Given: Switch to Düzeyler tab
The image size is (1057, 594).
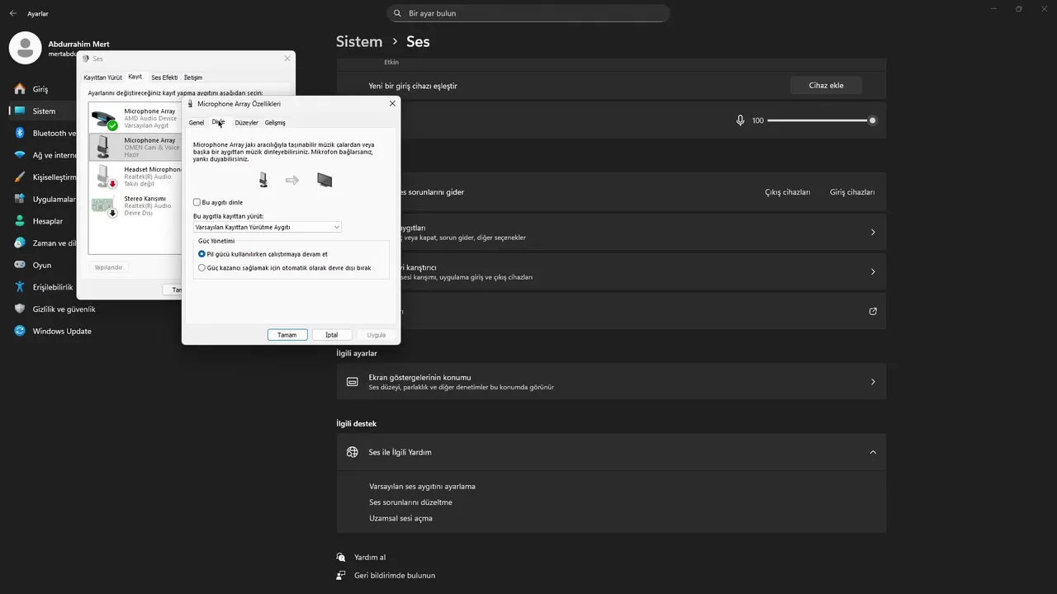Looking at the screenshot, I should pyautogui.click(x=246, y=122).
